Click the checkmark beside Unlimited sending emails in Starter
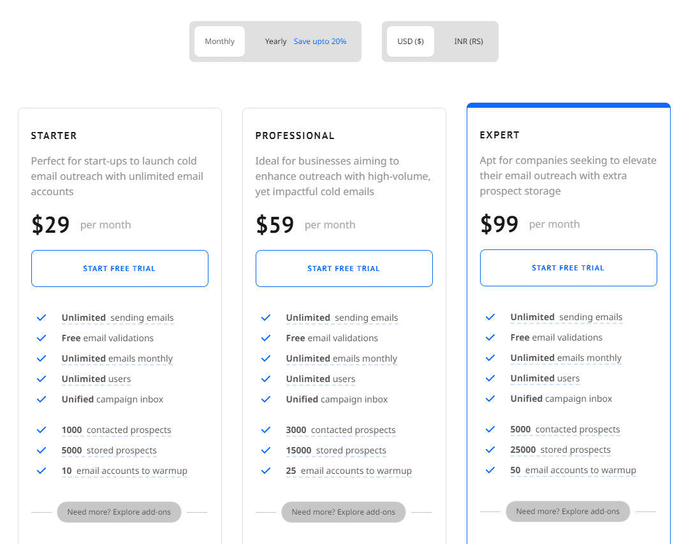 click(41, 317)
